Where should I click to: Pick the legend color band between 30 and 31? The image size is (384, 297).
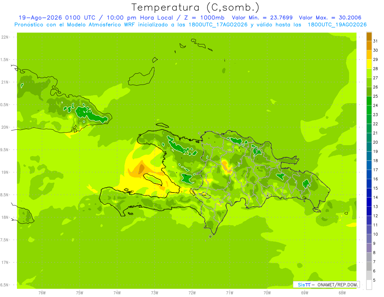[369, 46]
